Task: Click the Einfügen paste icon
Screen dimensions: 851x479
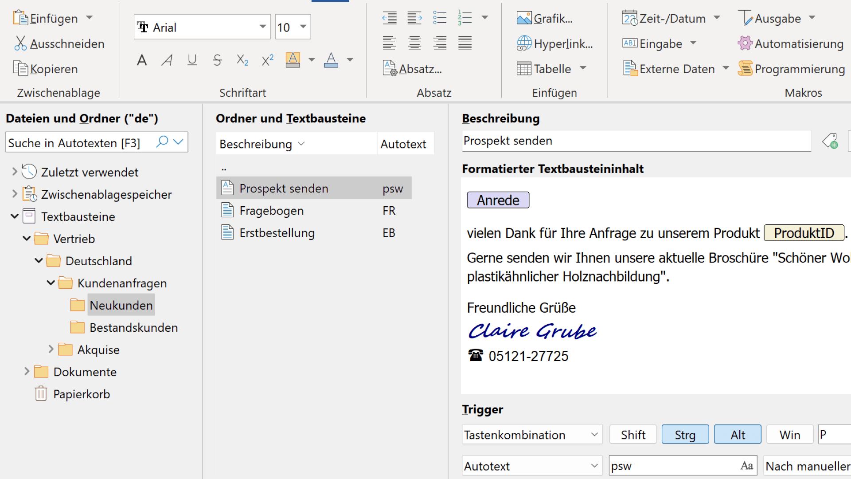Action: click(x=20, y=18)
